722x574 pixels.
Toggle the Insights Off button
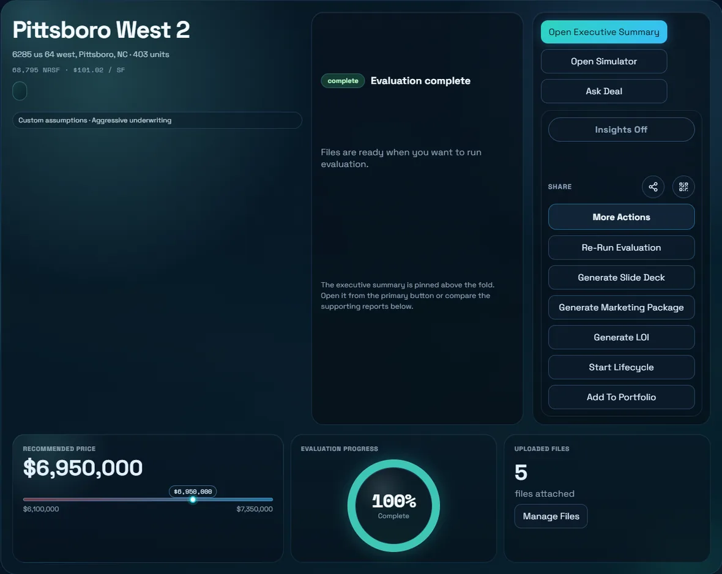pyautogui.click(x=621, y=130)
